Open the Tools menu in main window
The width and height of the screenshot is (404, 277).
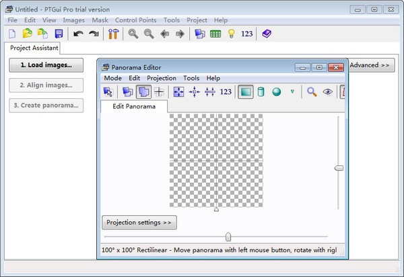(172, 20)
